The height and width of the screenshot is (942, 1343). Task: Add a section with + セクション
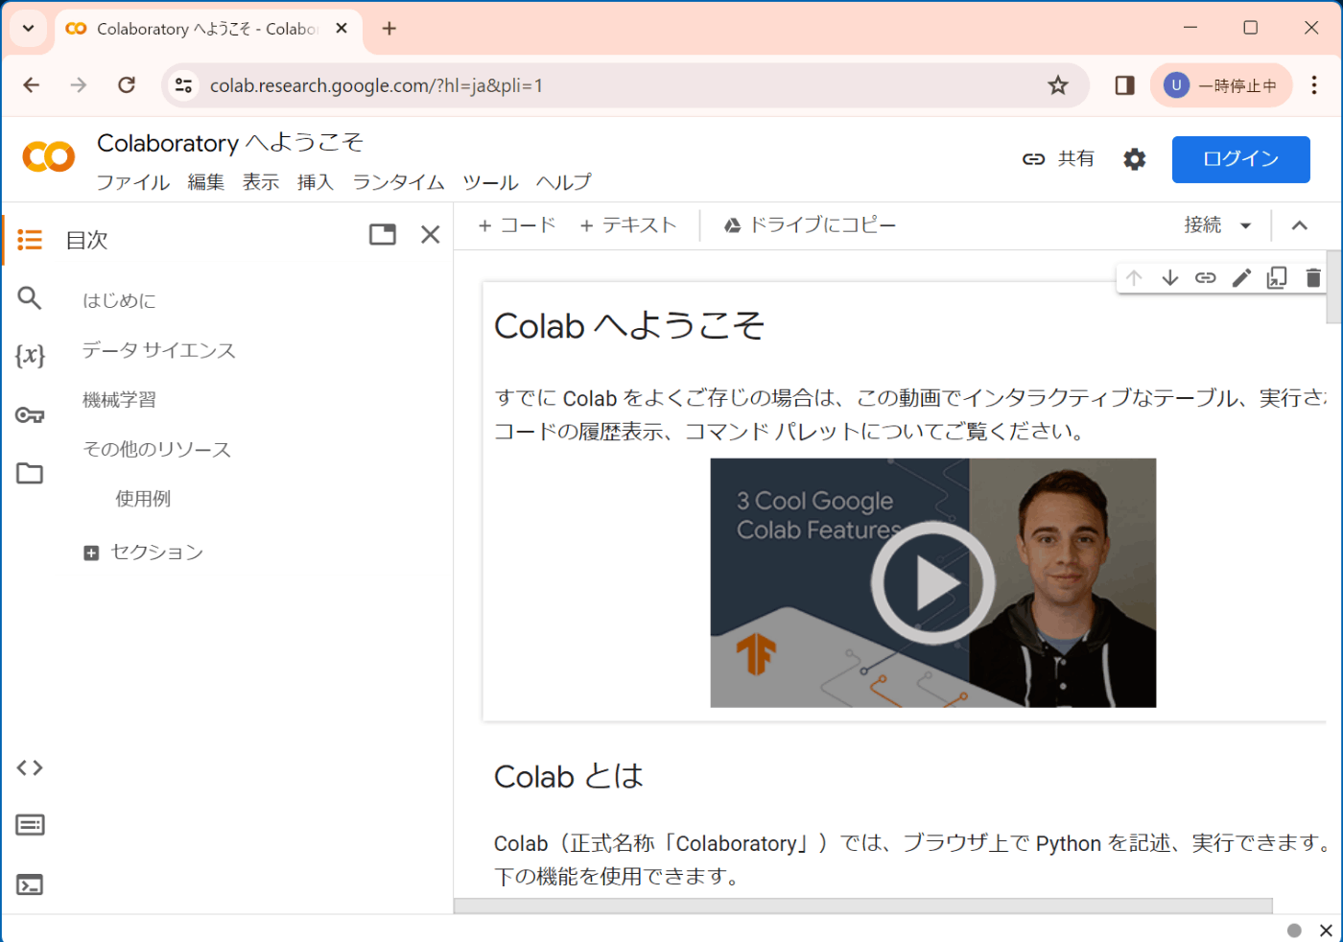[x=144, y=553]
